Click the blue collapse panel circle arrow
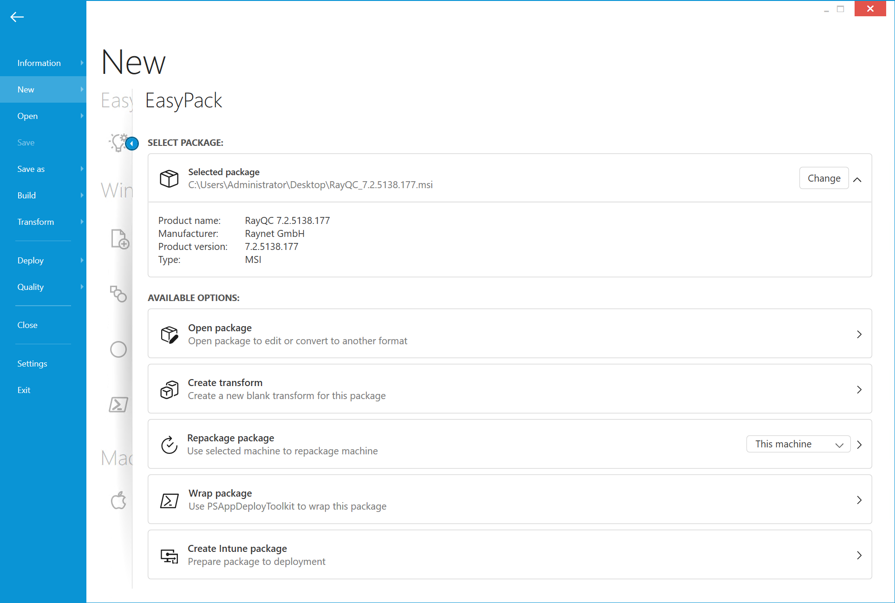 [132, 144]
